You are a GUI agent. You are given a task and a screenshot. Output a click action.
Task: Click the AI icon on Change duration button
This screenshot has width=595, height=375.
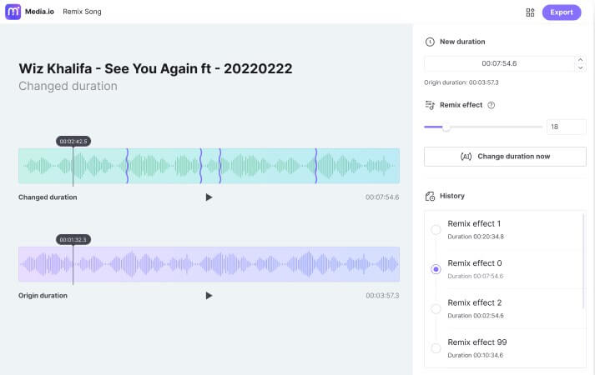click(466, 157)
